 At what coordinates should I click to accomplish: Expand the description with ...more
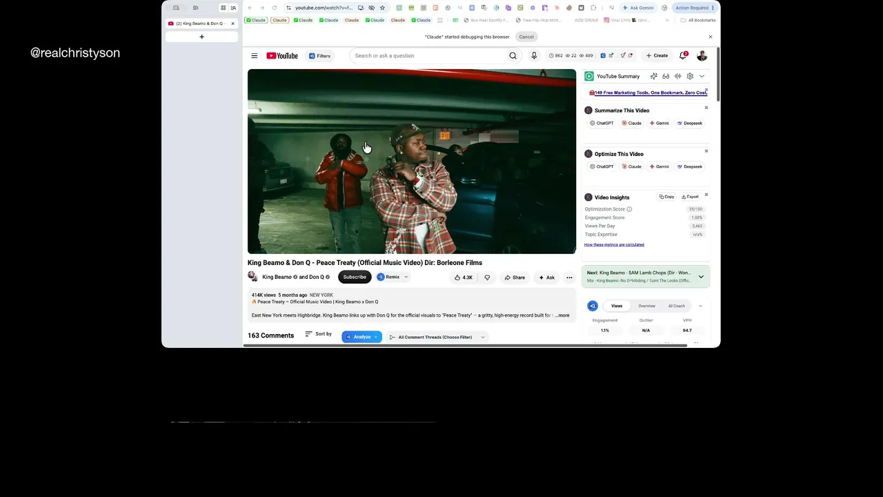(563, 315)
